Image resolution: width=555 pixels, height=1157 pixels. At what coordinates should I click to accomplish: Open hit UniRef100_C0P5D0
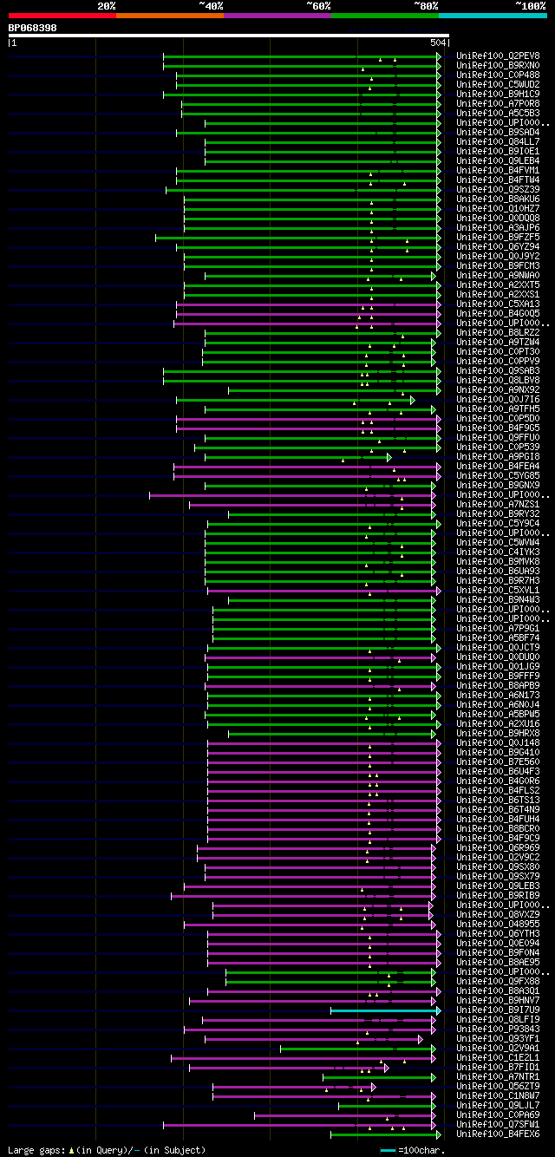pos(498,418)
